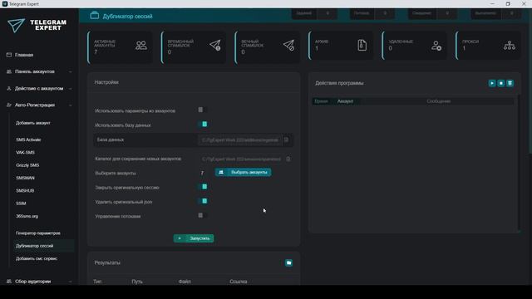The height and width of the screenshot is (299, 532).
Task: Toggle Удалить оригинальный json switch
Action: coord(203,201)
